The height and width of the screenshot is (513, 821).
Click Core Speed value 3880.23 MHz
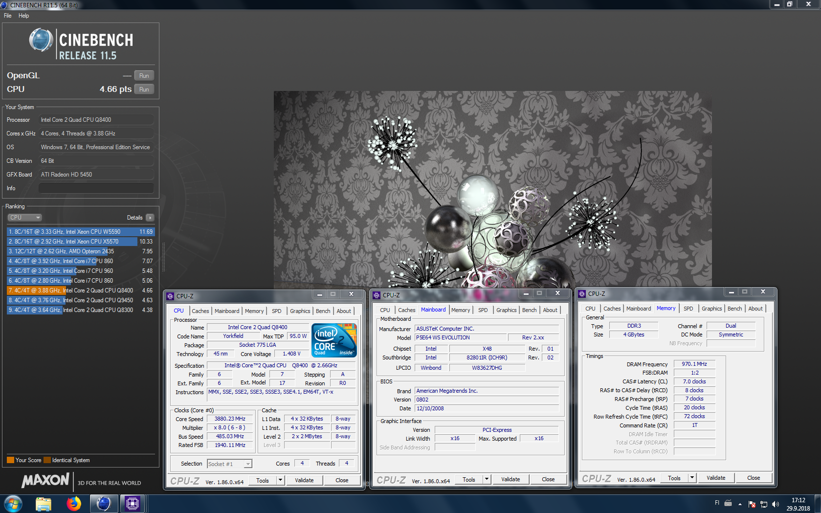click(x=230, y=419)
